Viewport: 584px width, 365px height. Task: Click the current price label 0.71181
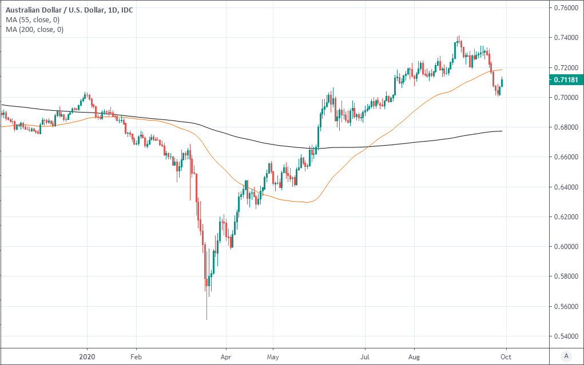(566, 80)
